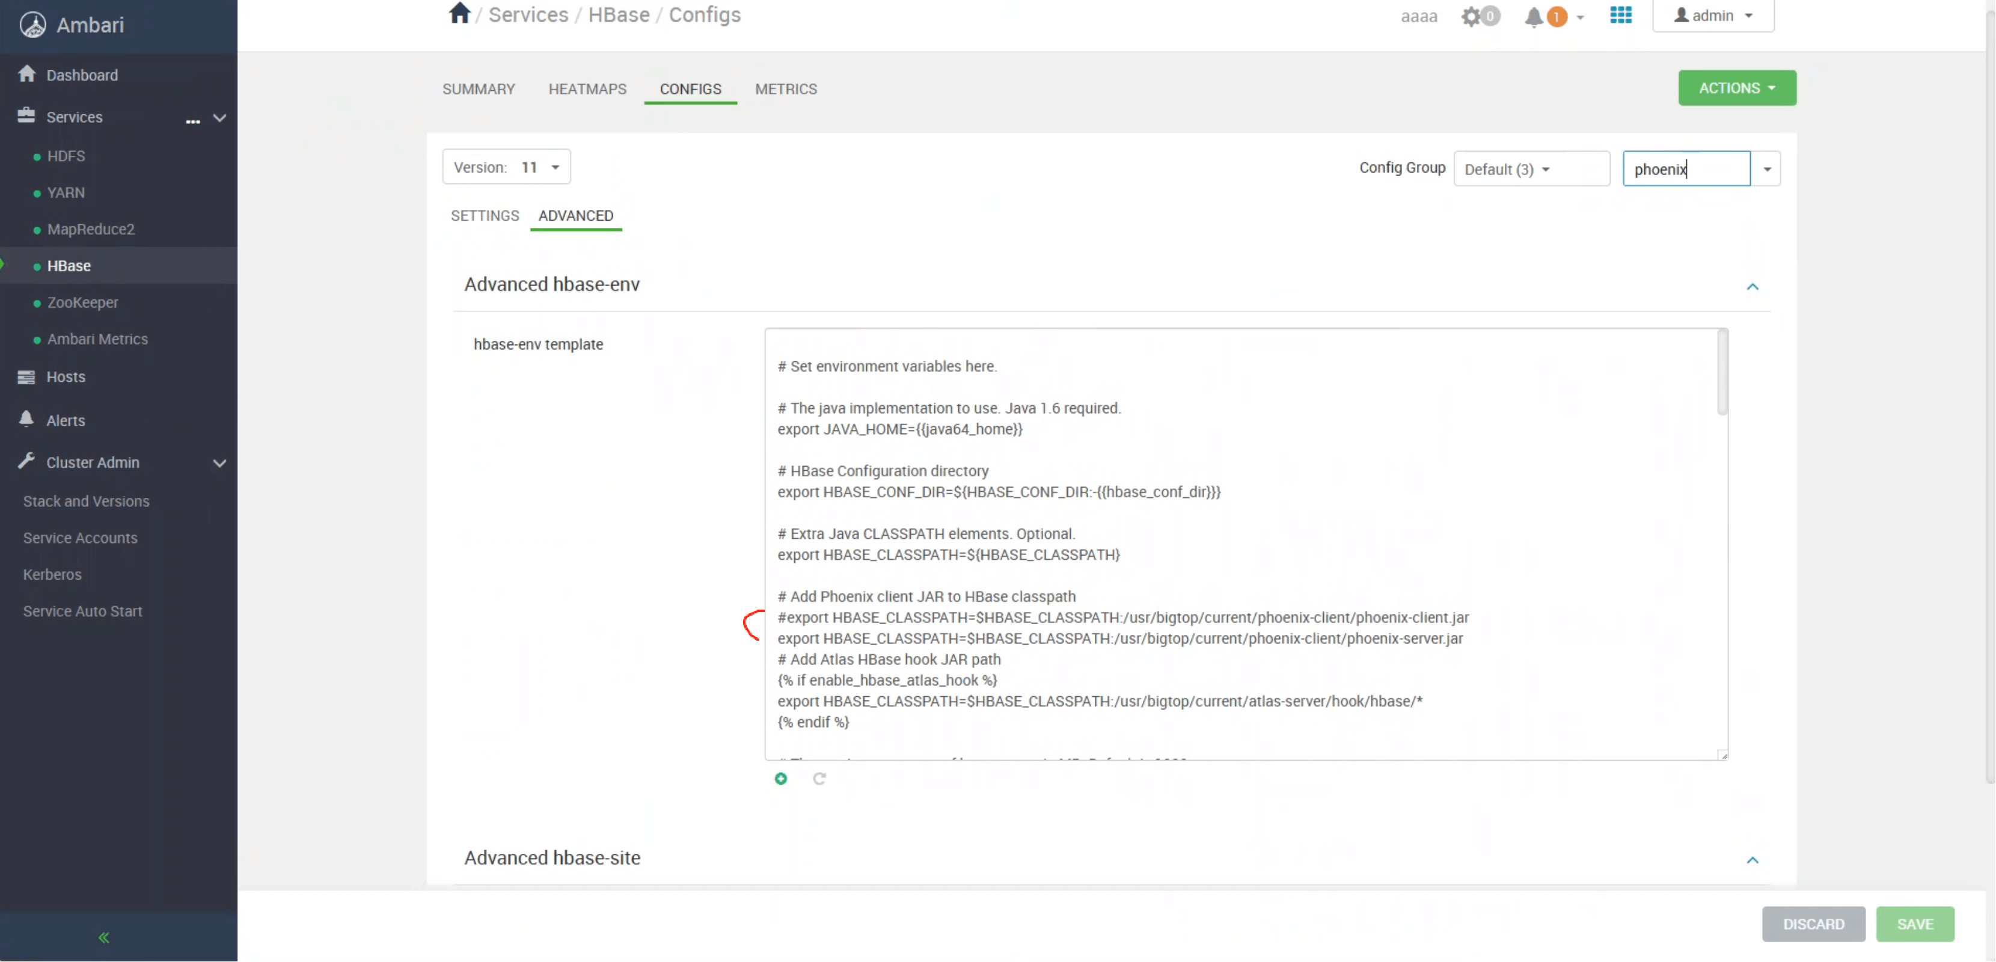The image size is (1996, 962).
Task: Click the home icon in breadcrumb
Action: [459, 13]
